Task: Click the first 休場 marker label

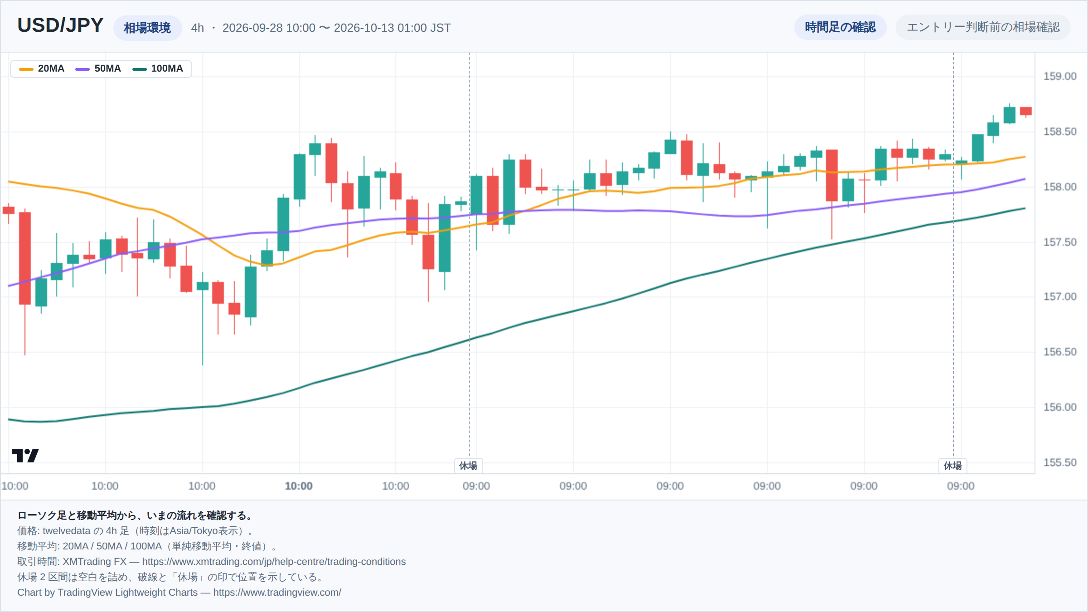Action: [469, 466]
